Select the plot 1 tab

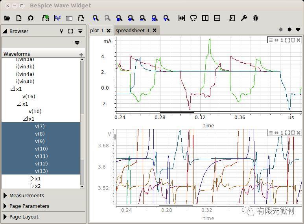(x=97, y=30)
